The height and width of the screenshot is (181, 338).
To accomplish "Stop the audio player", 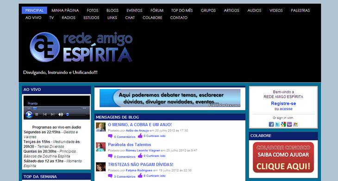I will 37,114.
